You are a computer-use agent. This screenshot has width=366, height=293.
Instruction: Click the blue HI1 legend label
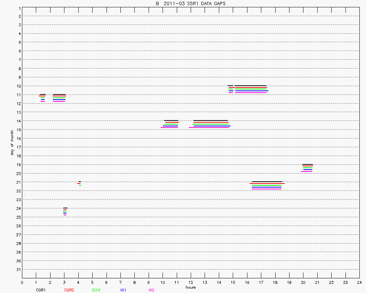(x=123, y=290)
